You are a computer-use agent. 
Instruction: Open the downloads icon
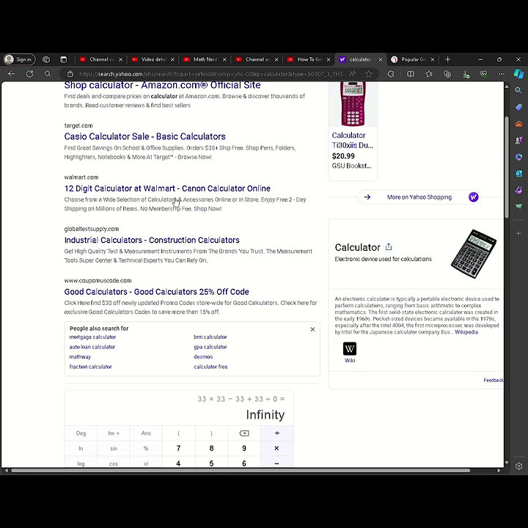point(466,74)
